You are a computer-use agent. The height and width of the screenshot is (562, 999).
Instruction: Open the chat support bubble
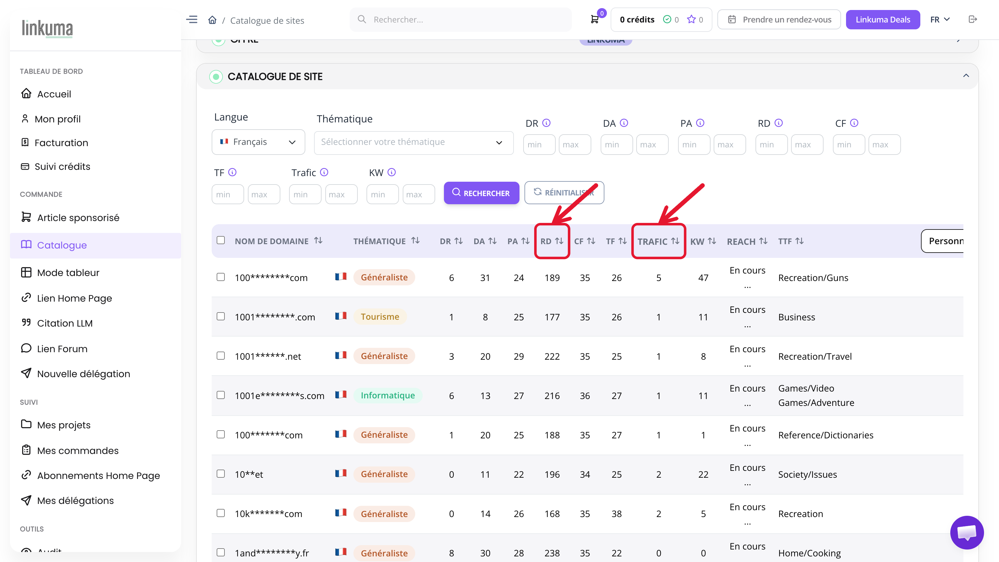pyautogui.click(x=967, y=532)
